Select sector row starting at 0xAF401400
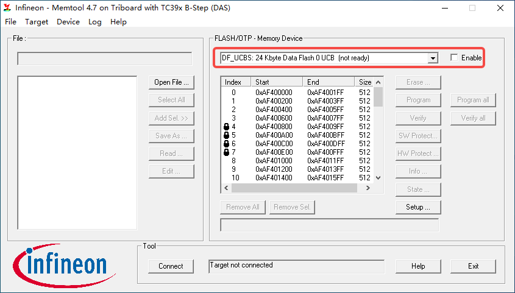This screenshot has height=293, width=515. [297, 178]
